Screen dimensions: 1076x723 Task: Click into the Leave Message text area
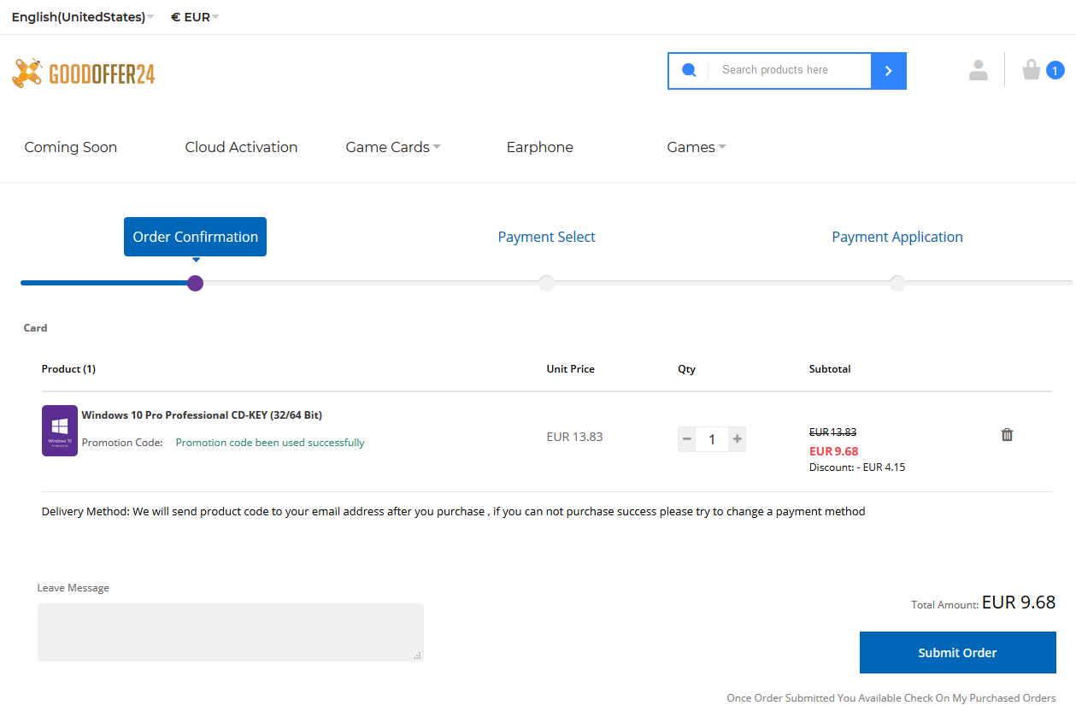[x=231, y=632]
